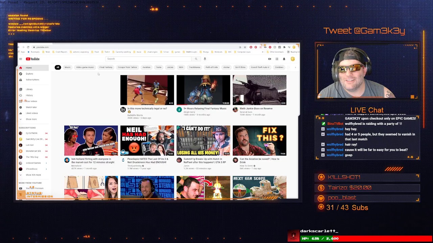Image resolution: width=433 pixels, height=243 pixels.
Task: Select the Grand Theft Auto V chip
Action: pyautogui.click(x=260, y=67)
